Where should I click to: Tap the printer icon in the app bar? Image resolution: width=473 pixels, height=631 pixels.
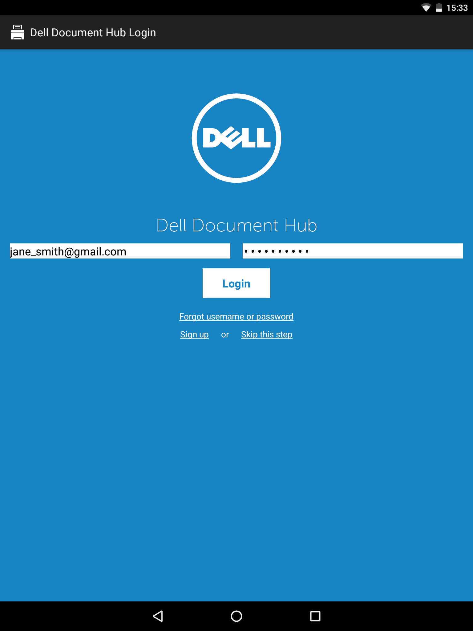pos(18,32)
